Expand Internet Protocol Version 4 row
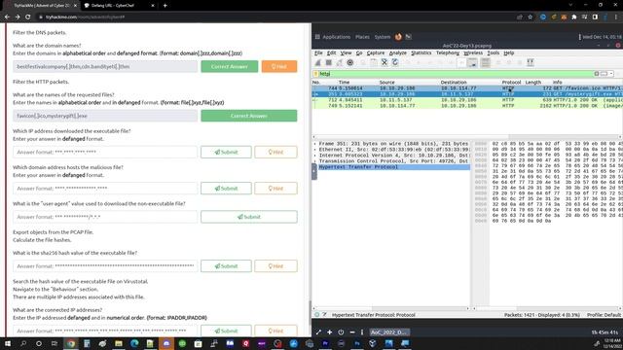Image resolution: width=623 pixels, height=350 pixels. (391, 156)
